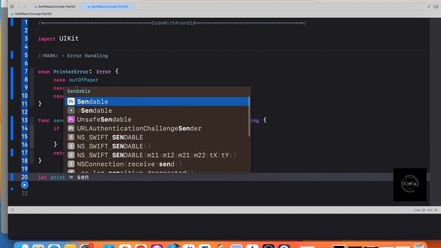The image size is (441, 248).
Task: Click the Pr icon beside UnsafeSendable
Action: (x=71, y=119)
